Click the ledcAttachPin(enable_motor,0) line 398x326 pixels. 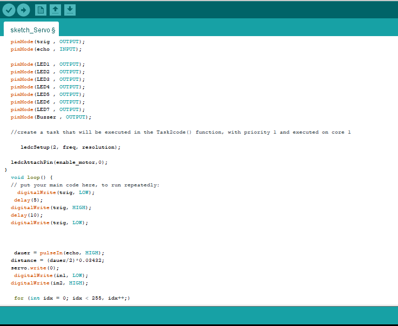coord(59,162)
